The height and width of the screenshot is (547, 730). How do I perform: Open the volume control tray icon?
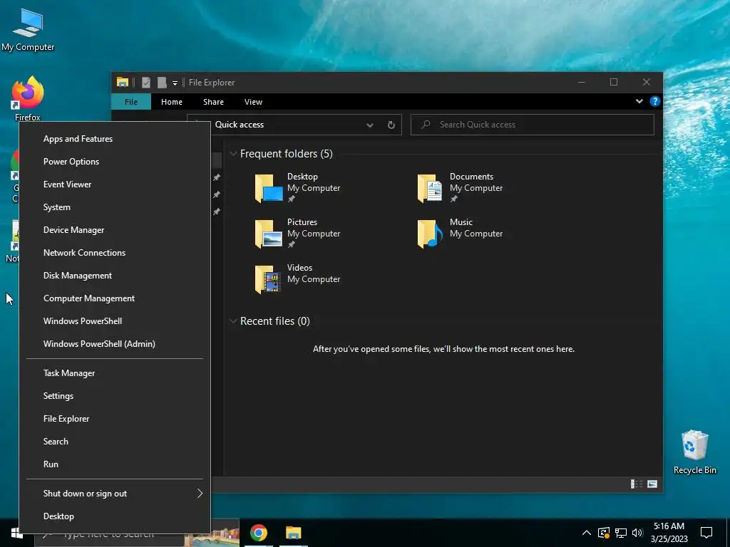(637, 533)
